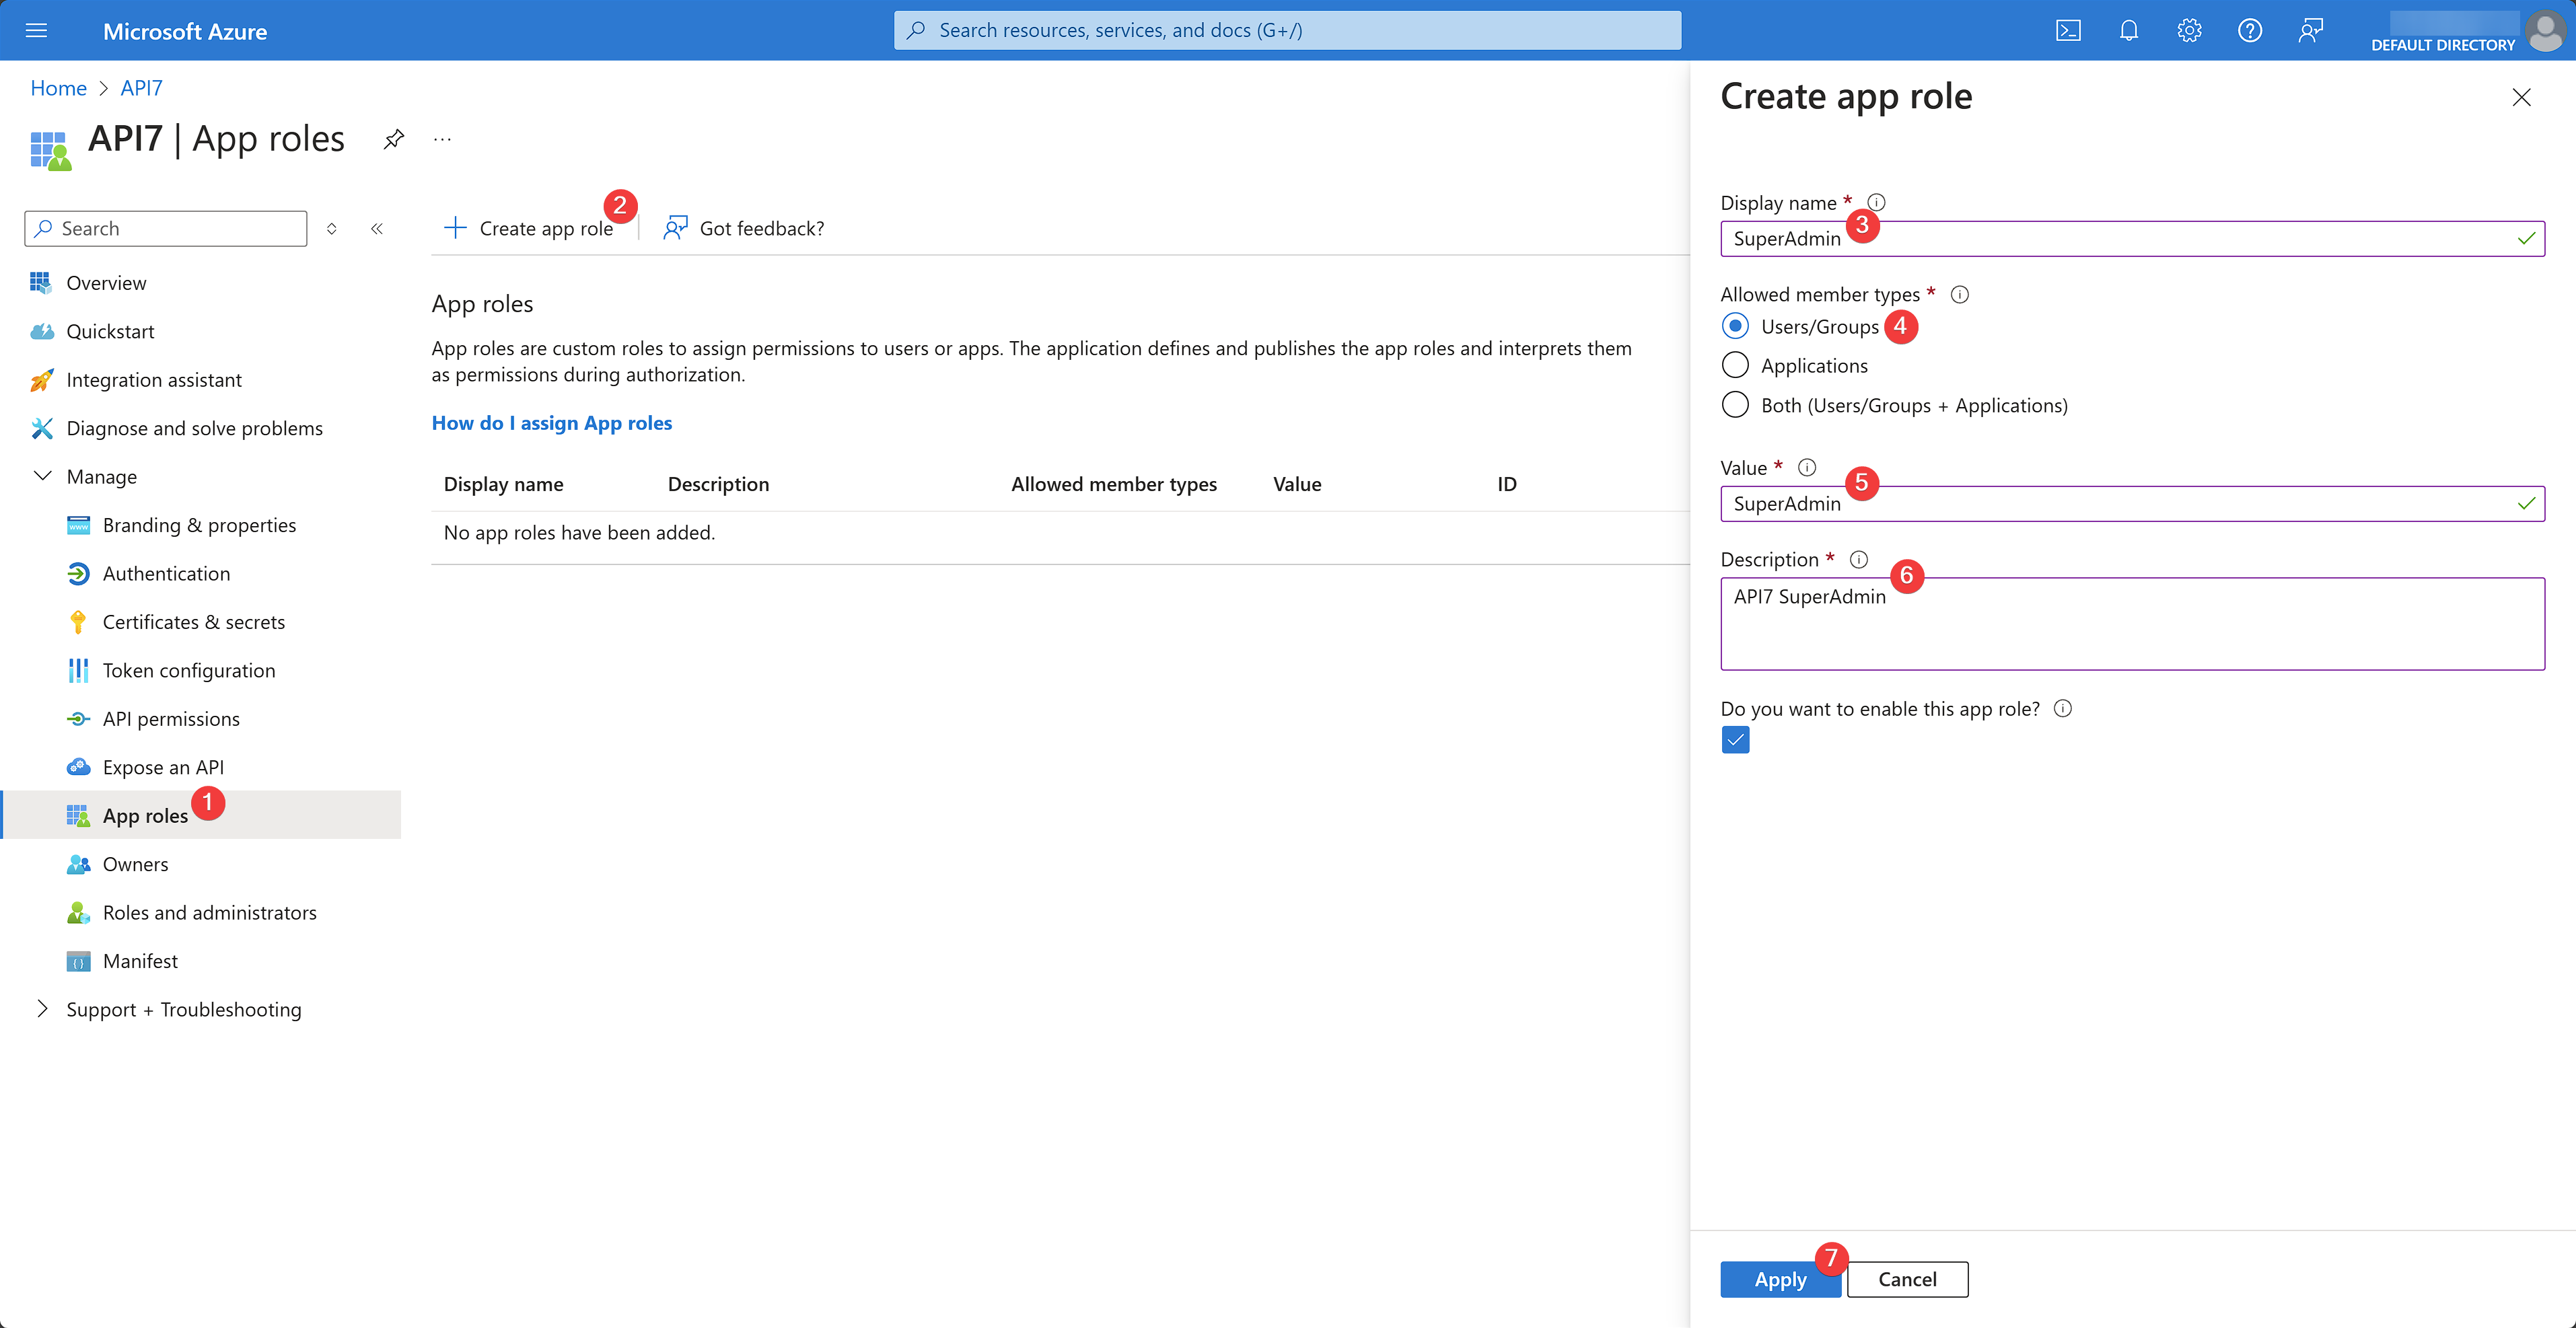Click the Roles and administrators icon
The image size is (2576, 1328).
click(78, 913)
